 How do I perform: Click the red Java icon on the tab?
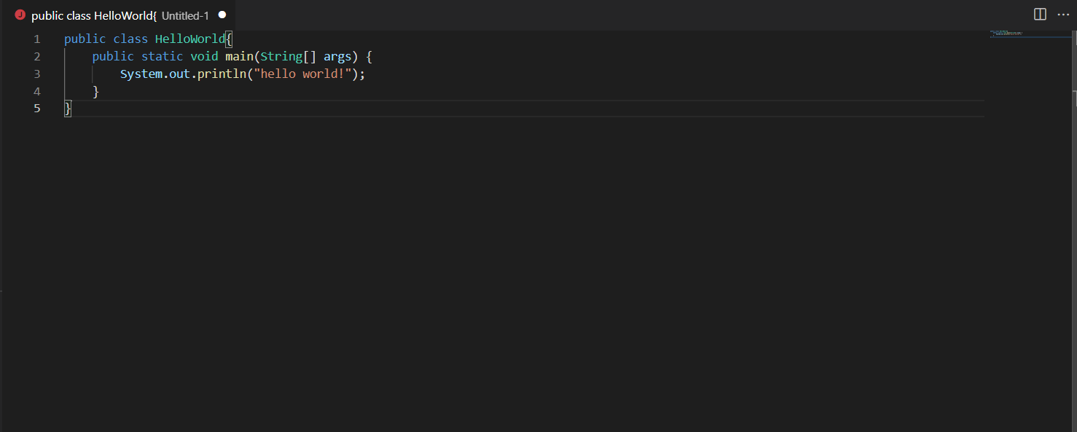20,14
